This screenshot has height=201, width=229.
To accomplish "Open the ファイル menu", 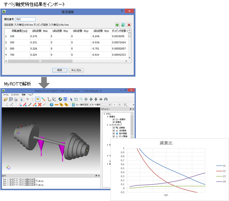I will pos(6,95).
